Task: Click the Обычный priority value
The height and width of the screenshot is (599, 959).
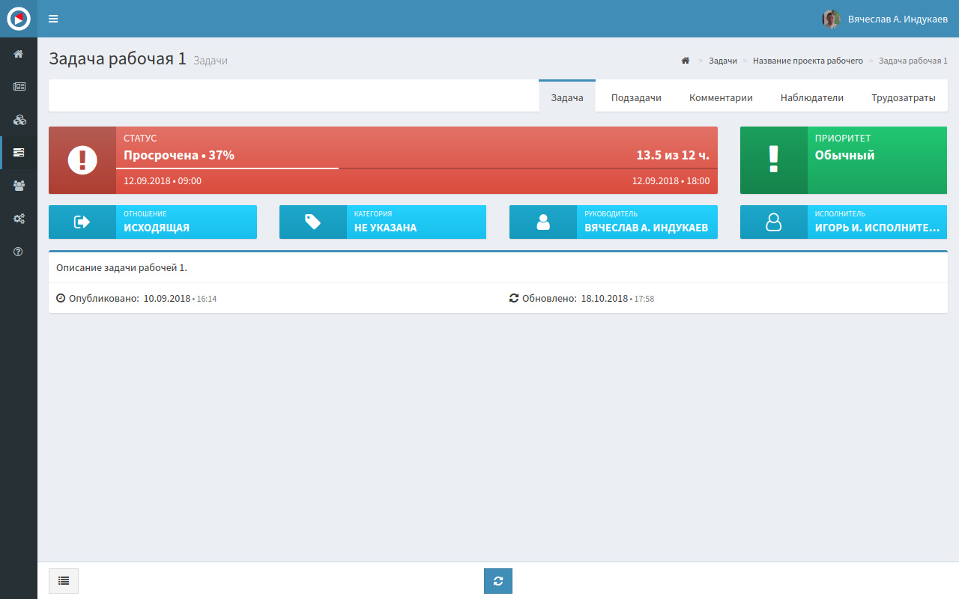Action: coord(845,156)
